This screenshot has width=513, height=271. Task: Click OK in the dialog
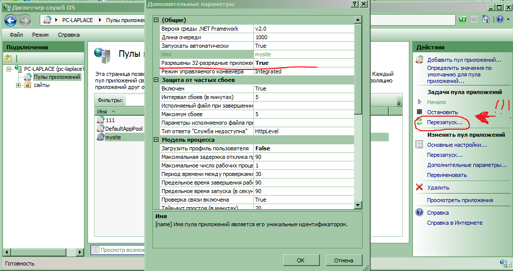coord(301,260)
